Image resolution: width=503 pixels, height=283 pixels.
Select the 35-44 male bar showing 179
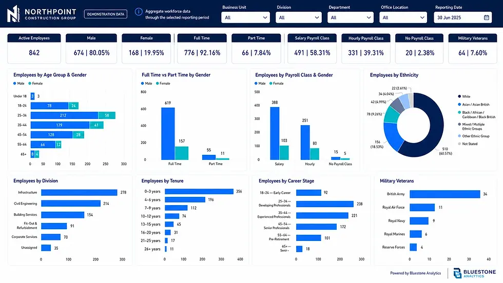coord(60,125)
